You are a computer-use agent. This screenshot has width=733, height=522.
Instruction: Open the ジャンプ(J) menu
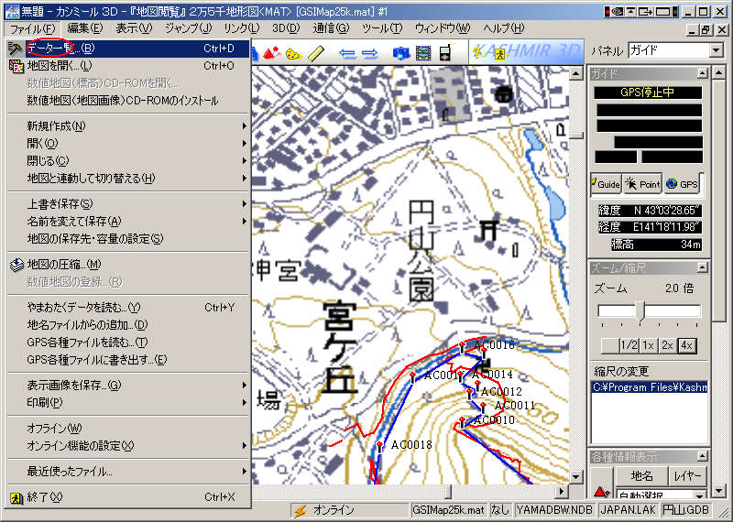[189, 28]
